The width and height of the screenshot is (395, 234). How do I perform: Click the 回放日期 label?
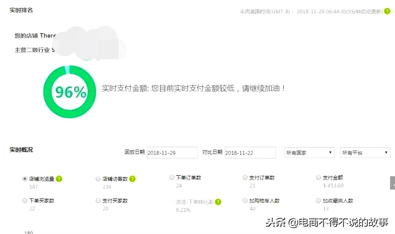[134, 152]
